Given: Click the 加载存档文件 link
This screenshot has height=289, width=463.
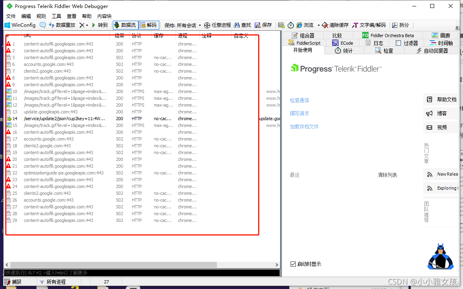Looking at the screenshot, I should 304,127.
